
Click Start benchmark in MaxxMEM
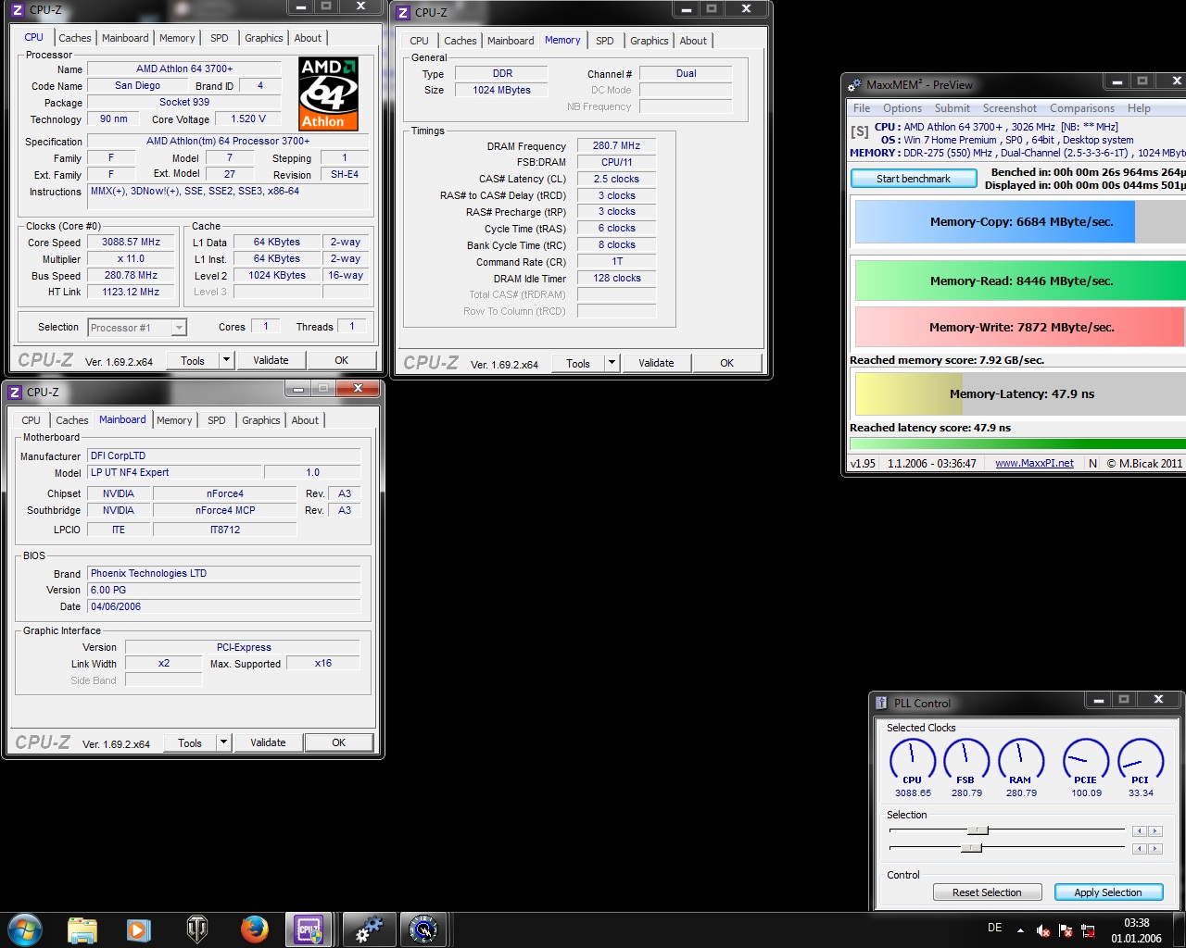[x=914, y=179]
